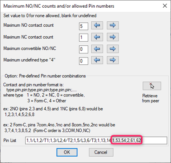Click the Retrieve from peer pick button
The width and height of the screenshot is (171, 163).
click(x=152, y=86)
